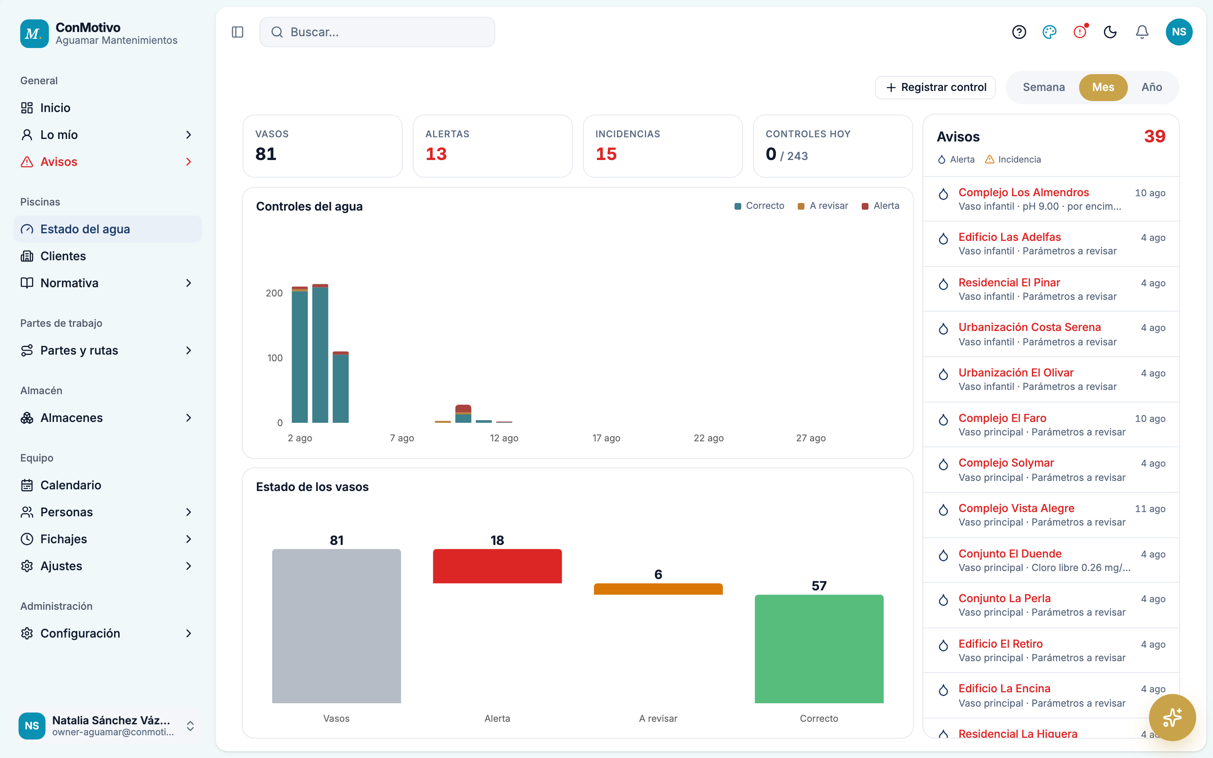The width and height of the screenshot is (1213, 758).
Task: Click the Fichajes clock icon
Action: pos(27,539)
